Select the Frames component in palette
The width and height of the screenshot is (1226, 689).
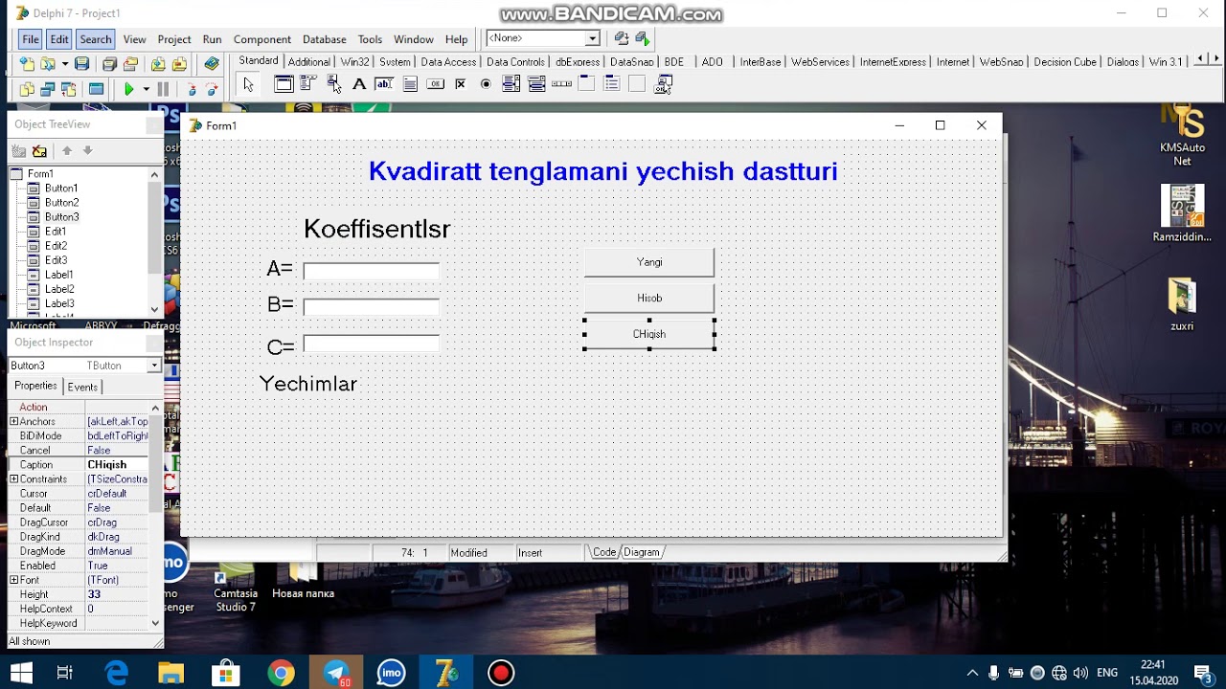[x=284, y=84]
